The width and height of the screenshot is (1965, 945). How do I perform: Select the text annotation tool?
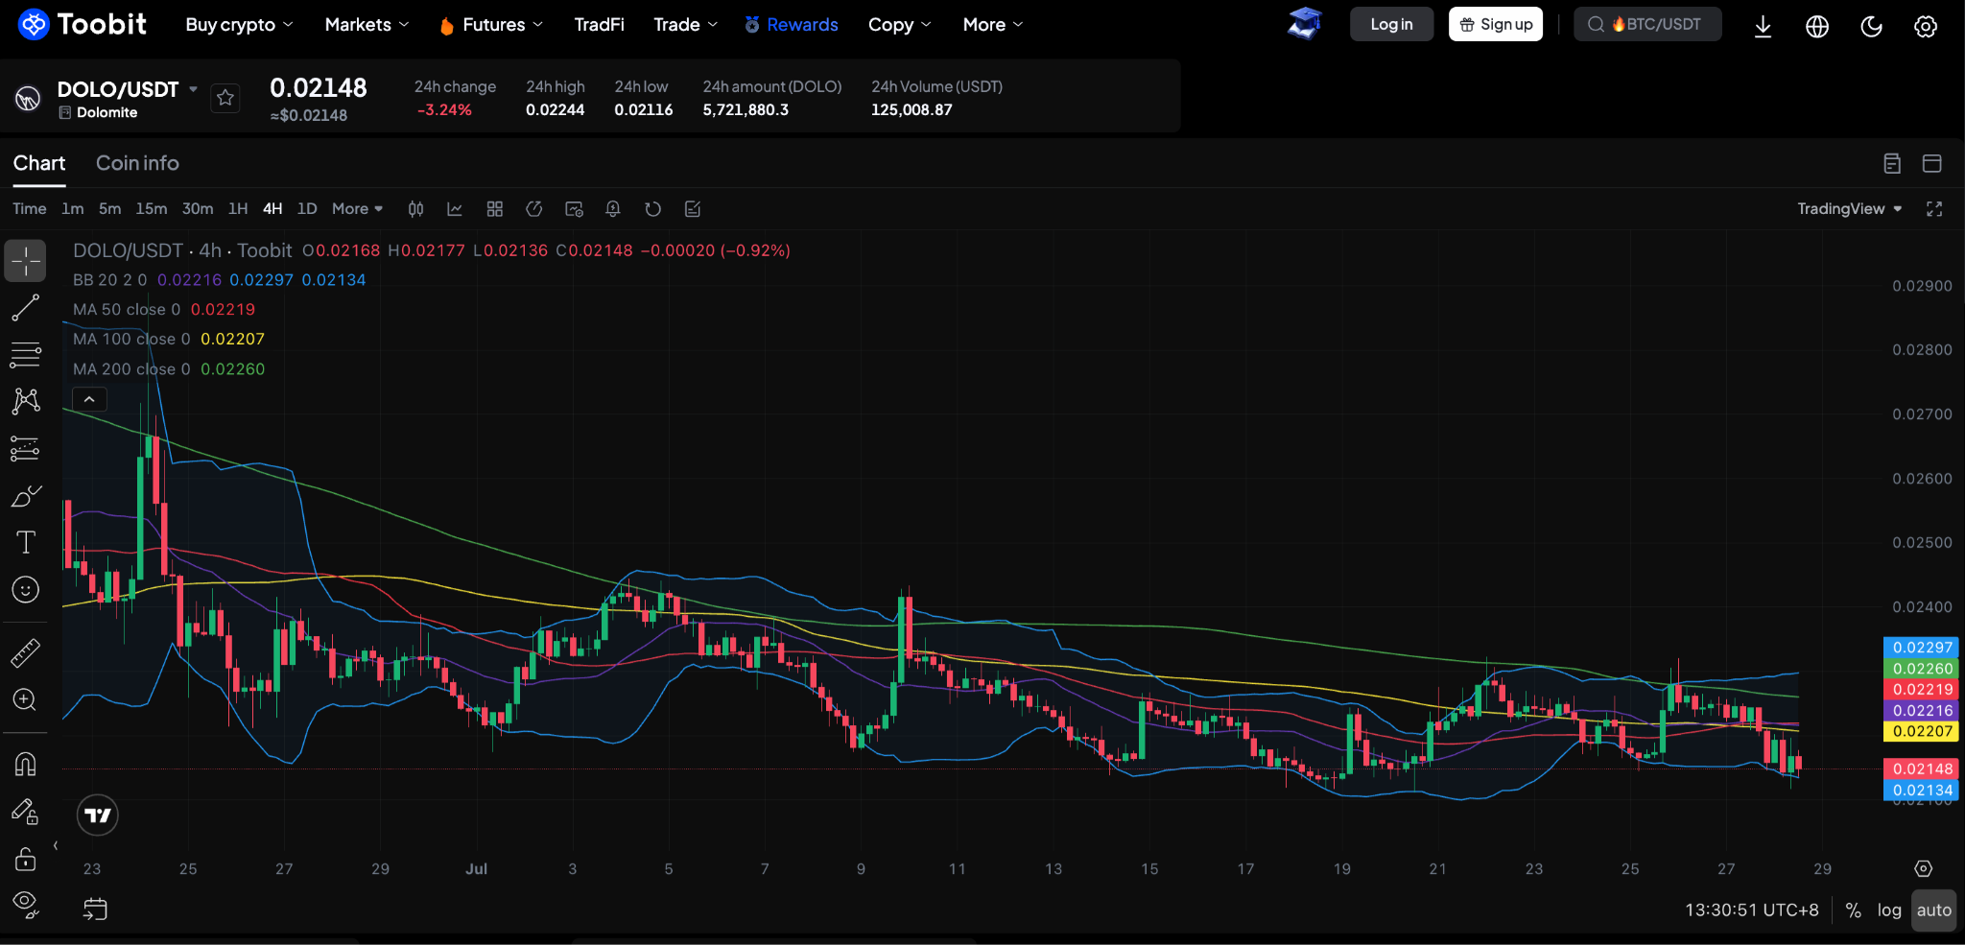(25, 542)
